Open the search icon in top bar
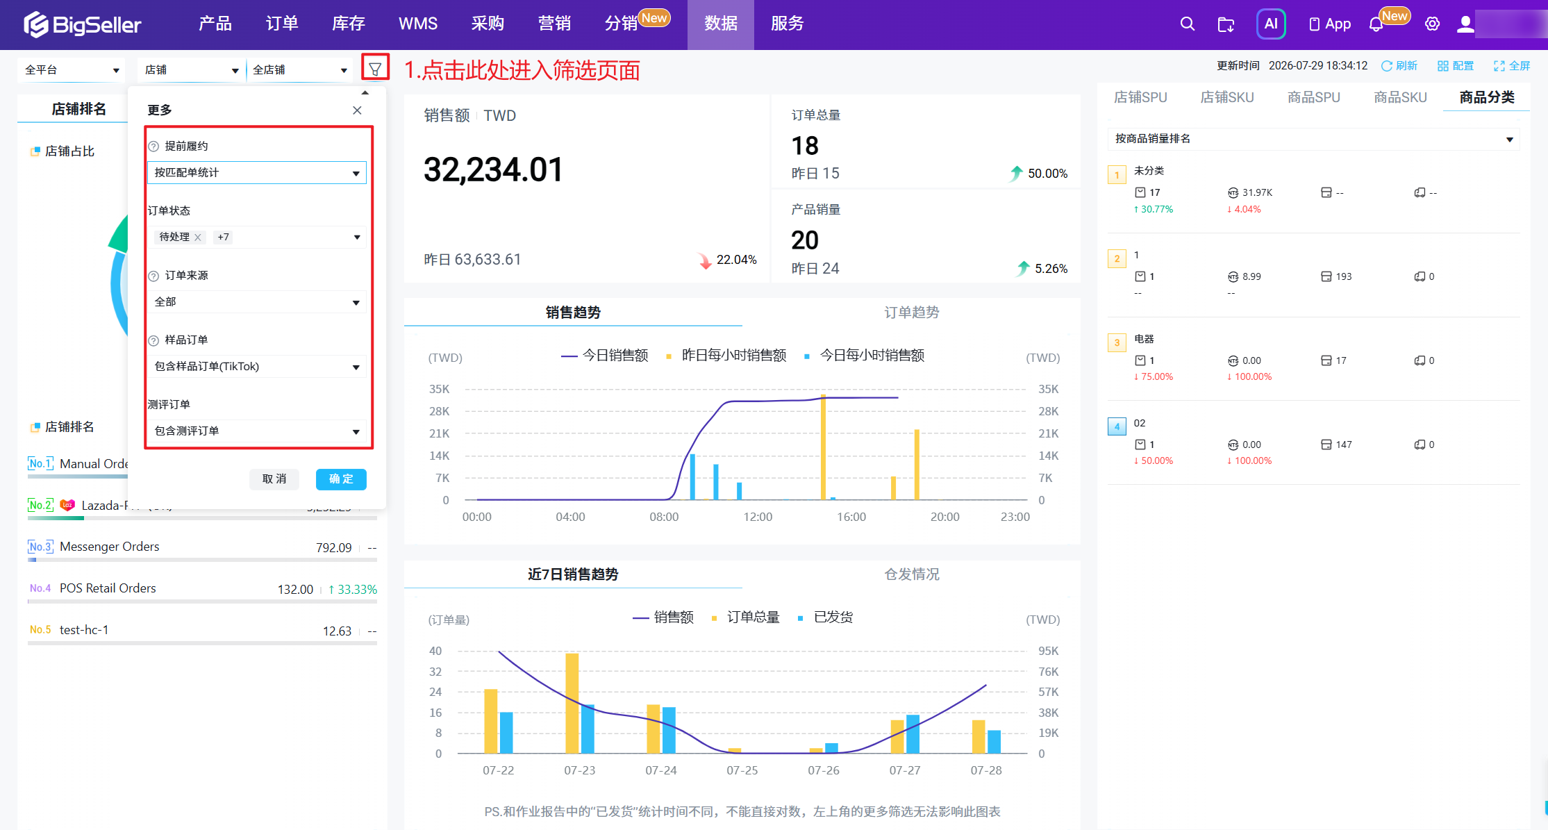 1188,24
